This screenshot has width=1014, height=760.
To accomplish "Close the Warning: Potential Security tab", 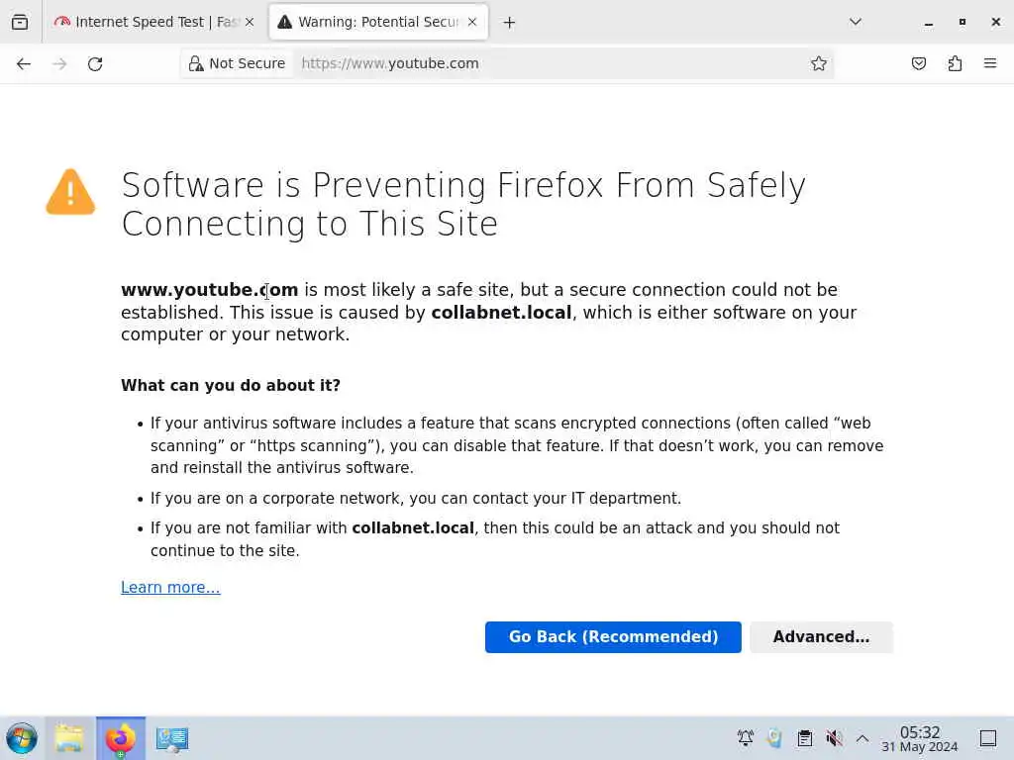I will [472, 22].
